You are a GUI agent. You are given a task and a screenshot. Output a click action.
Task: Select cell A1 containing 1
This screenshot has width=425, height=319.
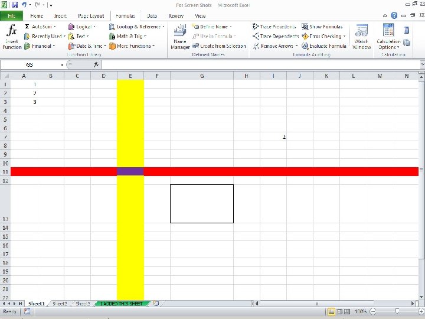point(24,84)
